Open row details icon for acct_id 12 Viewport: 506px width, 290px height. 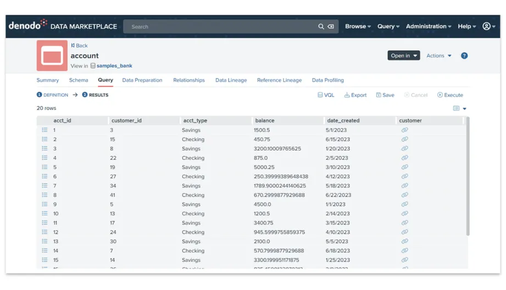(45, 232)
